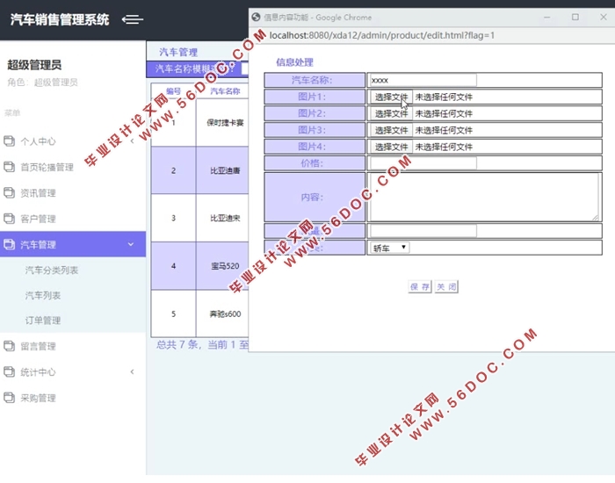This screenshot has height=483, width=615.
Task: Click the 留言管理 menu icon
Action: [10, 346]
